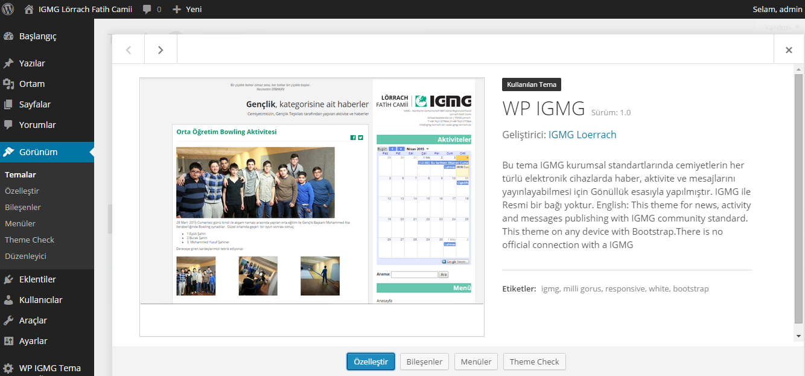Go to previous theme arrow
Screen dimensions: 805x376
(128, 50)
